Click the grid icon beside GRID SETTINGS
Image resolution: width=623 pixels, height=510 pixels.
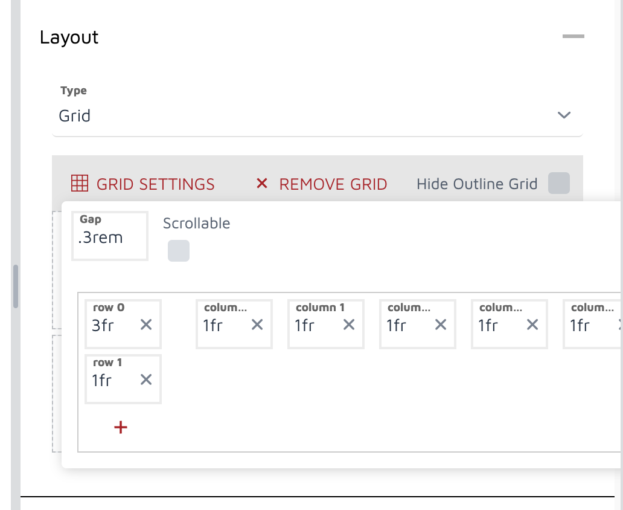pyautogui.click(x=81, y=184)
